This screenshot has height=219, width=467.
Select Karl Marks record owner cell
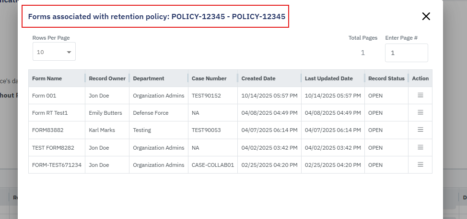102,130
